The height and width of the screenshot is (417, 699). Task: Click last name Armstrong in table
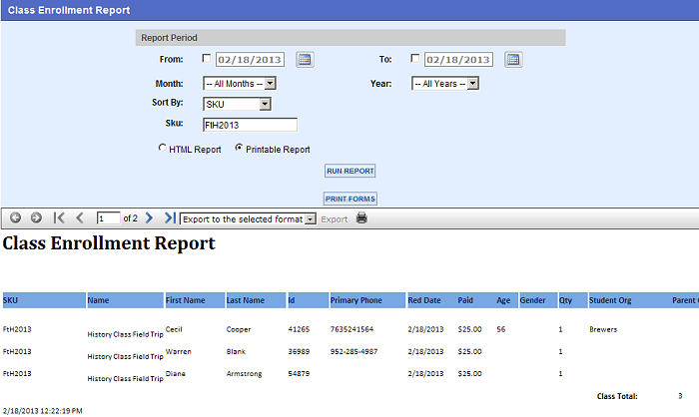(x=244, y=374)
